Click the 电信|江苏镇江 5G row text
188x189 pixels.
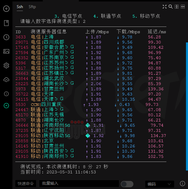[x=52, y=73]
